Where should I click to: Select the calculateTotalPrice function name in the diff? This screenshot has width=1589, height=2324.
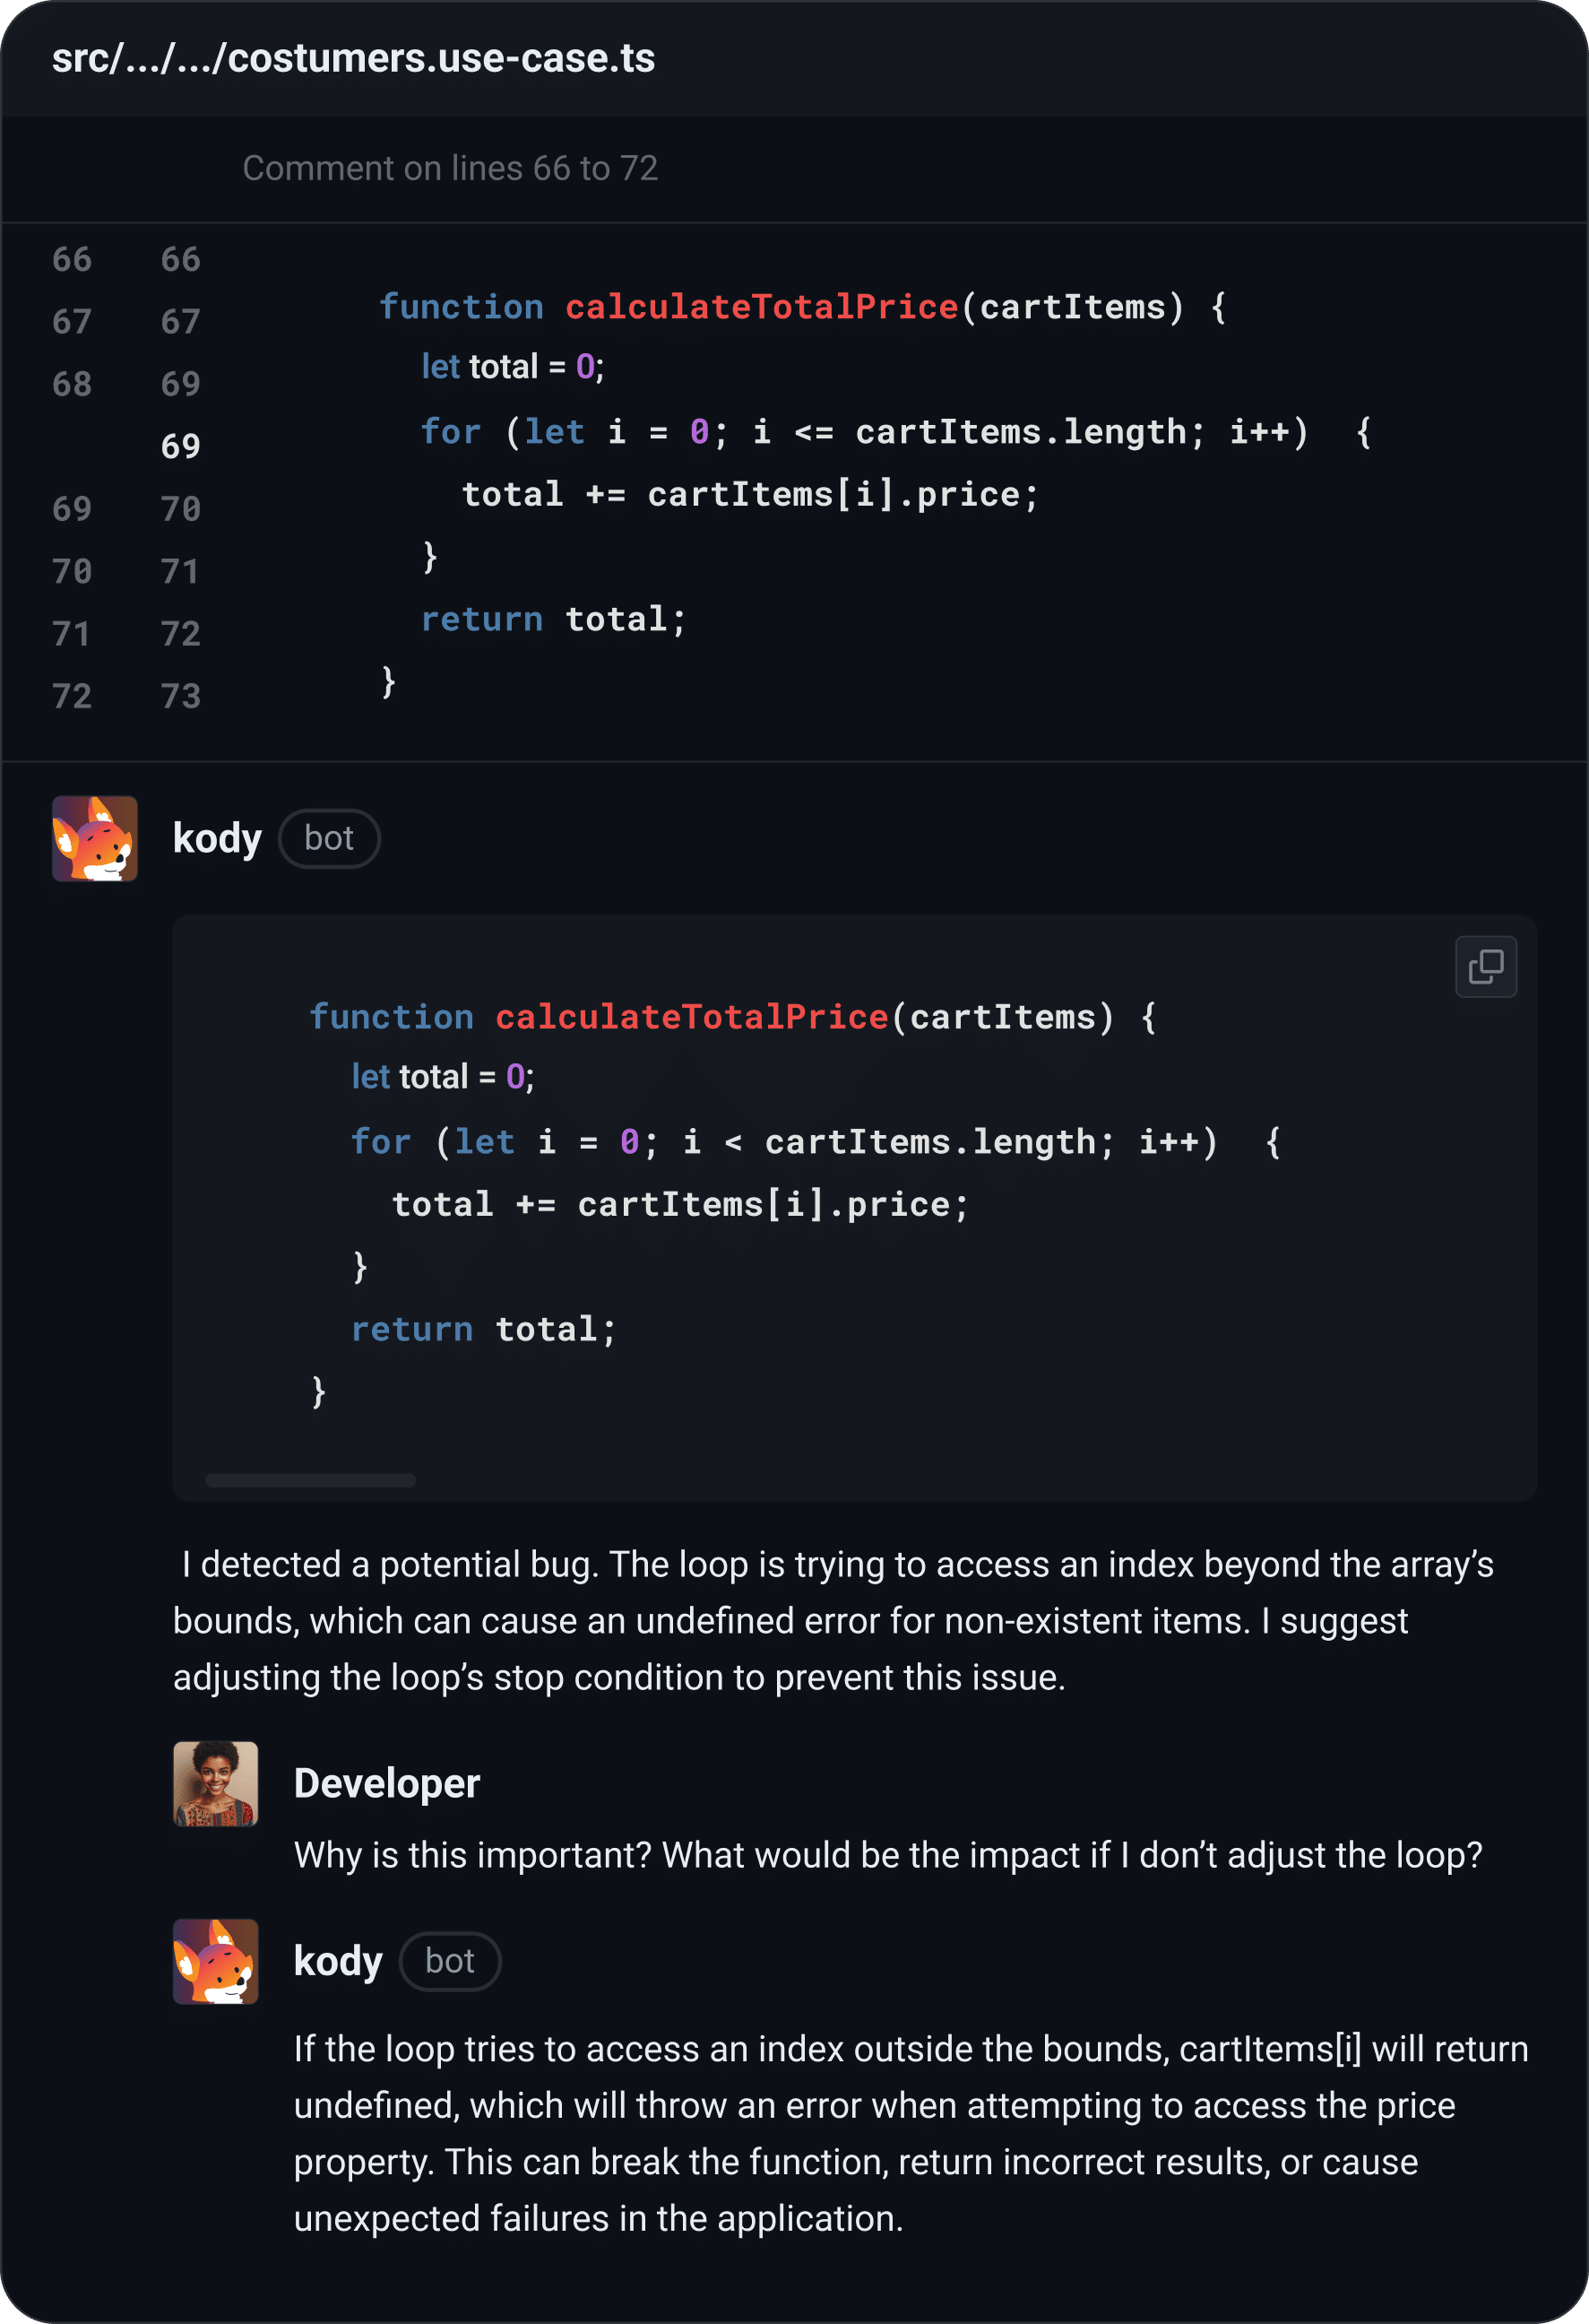coord(762,307)
